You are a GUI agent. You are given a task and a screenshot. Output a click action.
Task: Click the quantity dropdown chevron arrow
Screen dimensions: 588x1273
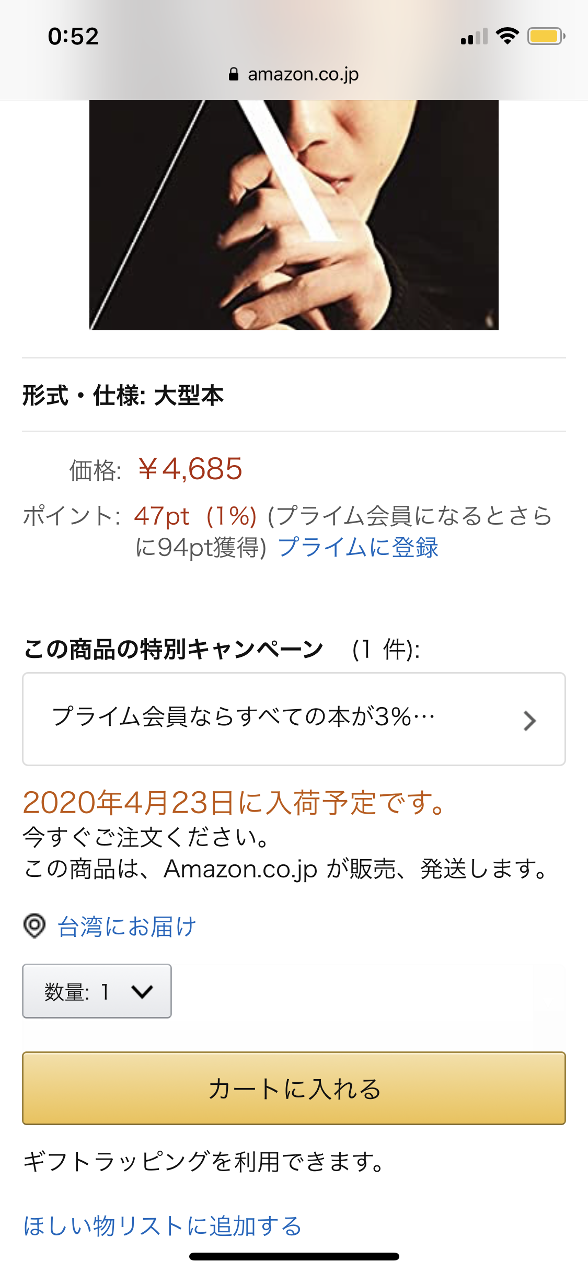coord(142,991)
